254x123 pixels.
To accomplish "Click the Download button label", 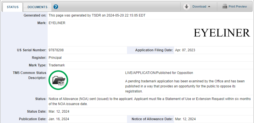I will click(x=199, y=7).
